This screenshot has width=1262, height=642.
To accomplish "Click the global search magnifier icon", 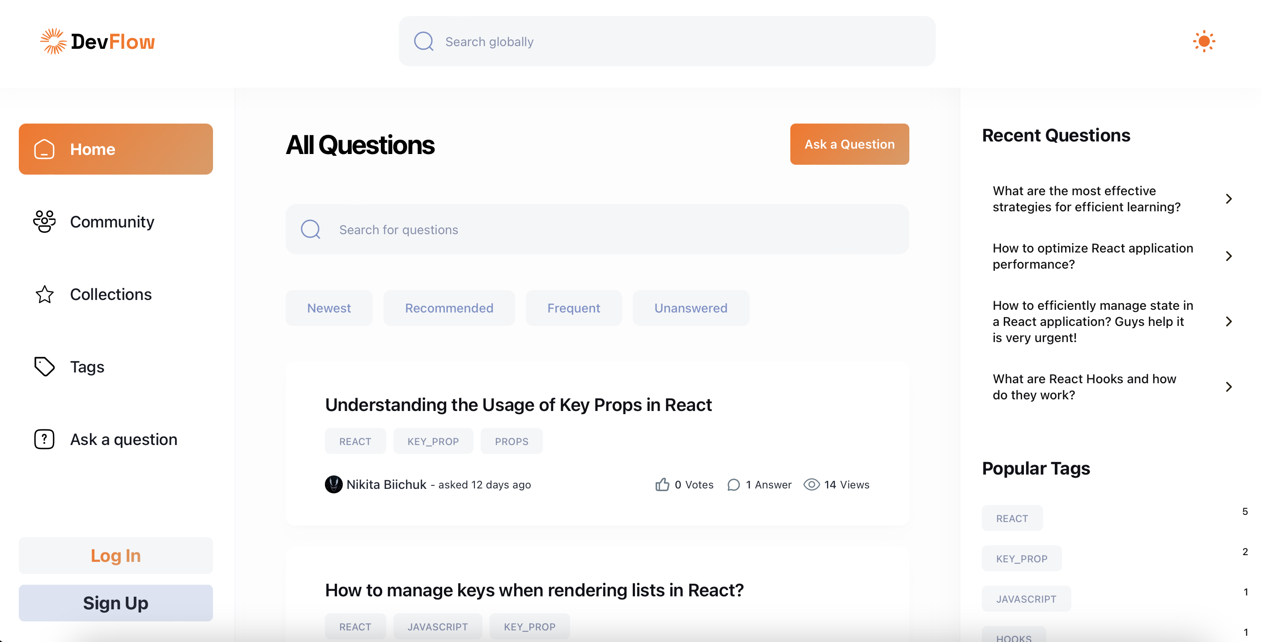I will tap(424, 41).
